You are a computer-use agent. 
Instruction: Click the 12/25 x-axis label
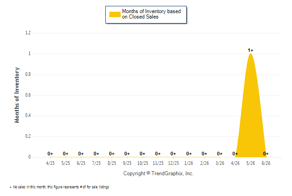pyautogui.click(x=174, y=163)
